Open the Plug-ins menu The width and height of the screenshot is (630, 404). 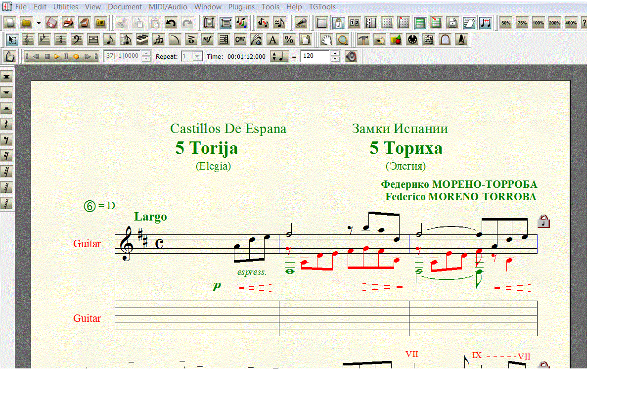pyautogui.click(x=241, y=7)
